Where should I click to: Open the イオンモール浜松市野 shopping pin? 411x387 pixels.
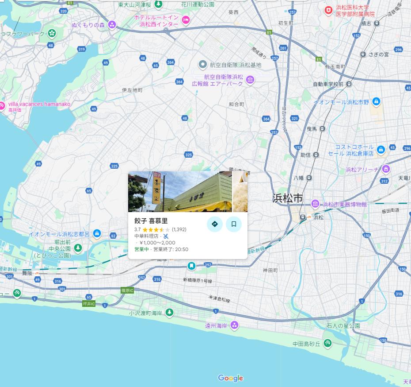(376, 102)
